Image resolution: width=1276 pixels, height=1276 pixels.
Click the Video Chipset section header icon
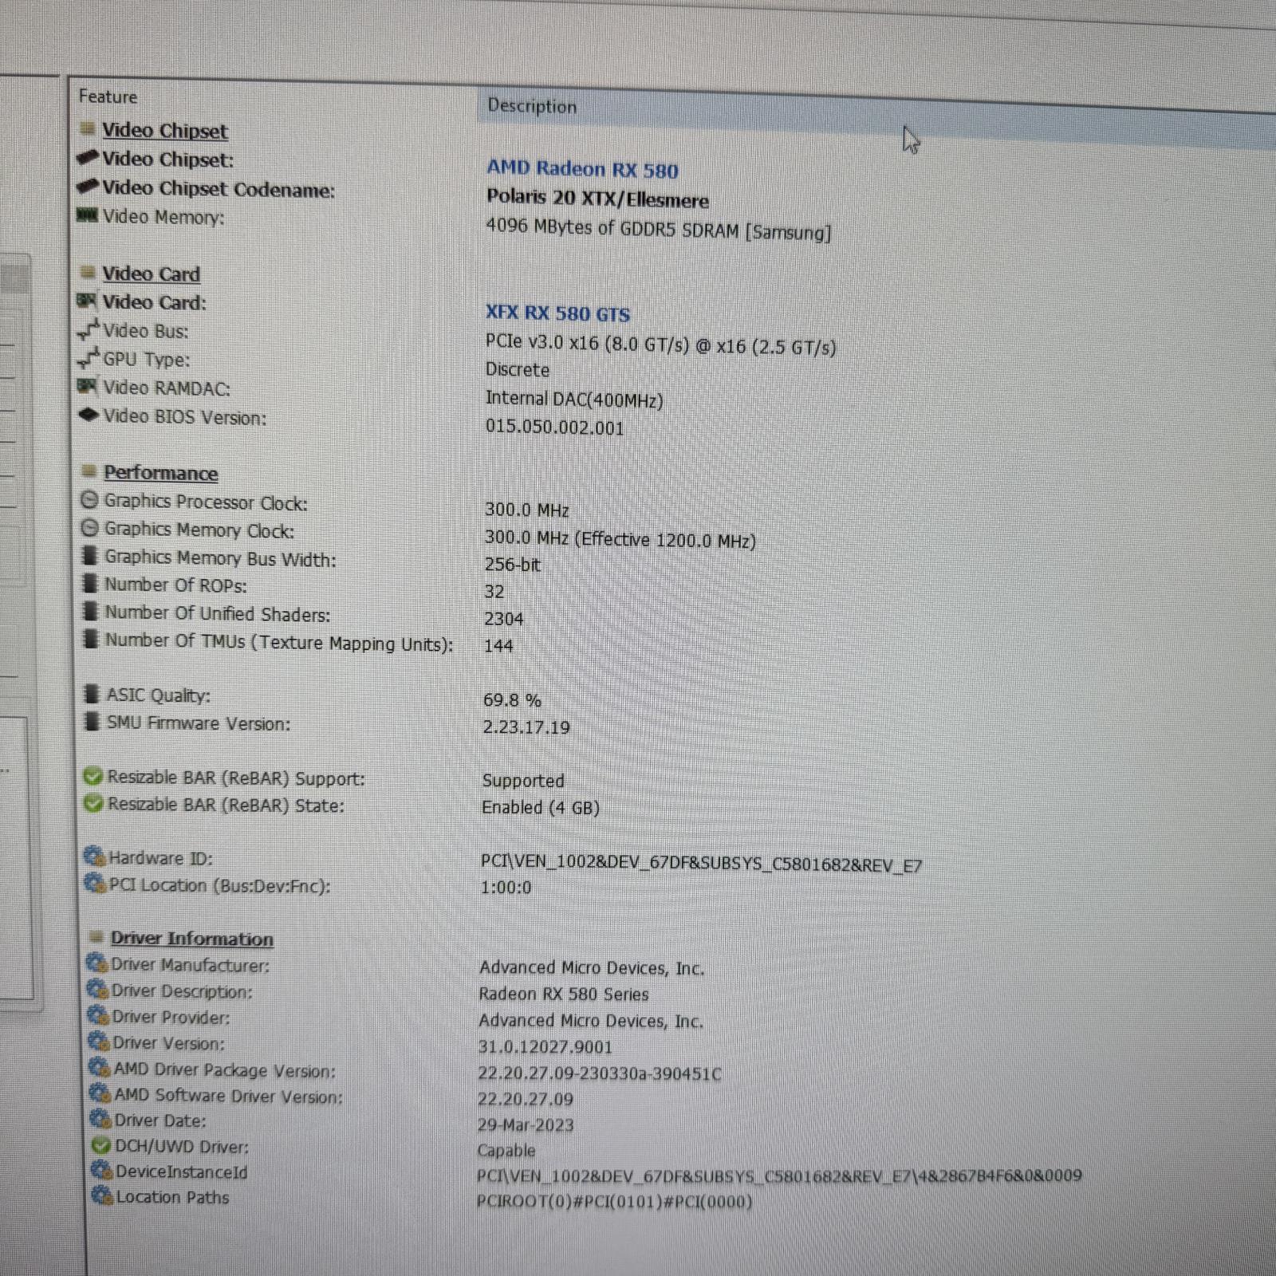(x=88, y=128)
